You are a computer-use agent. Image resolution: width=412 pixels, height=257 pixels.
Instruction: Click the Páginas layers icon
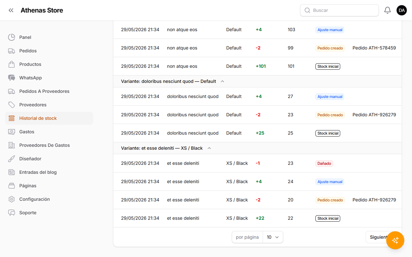(12, 186)
